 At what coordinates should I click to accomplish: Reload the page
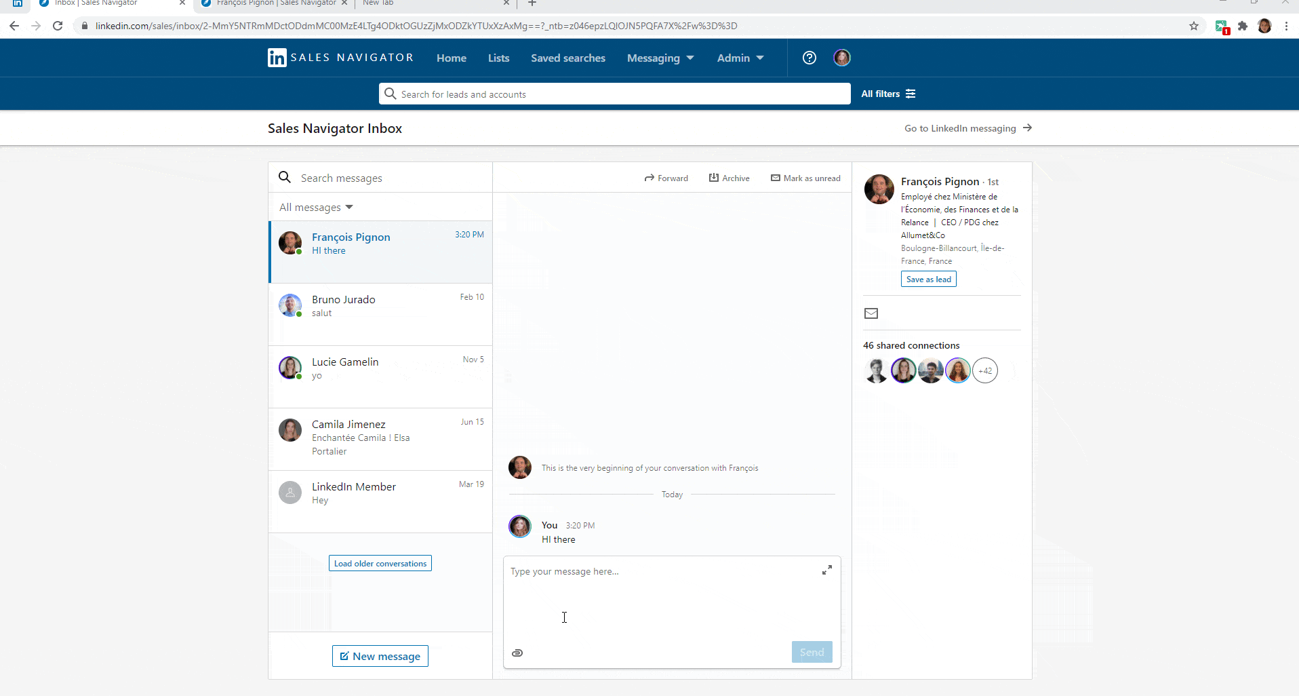58,26
